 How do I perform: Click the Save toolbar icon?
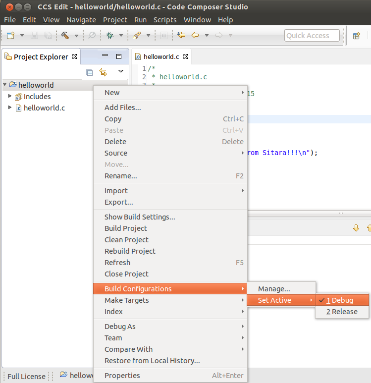[35, 35]
